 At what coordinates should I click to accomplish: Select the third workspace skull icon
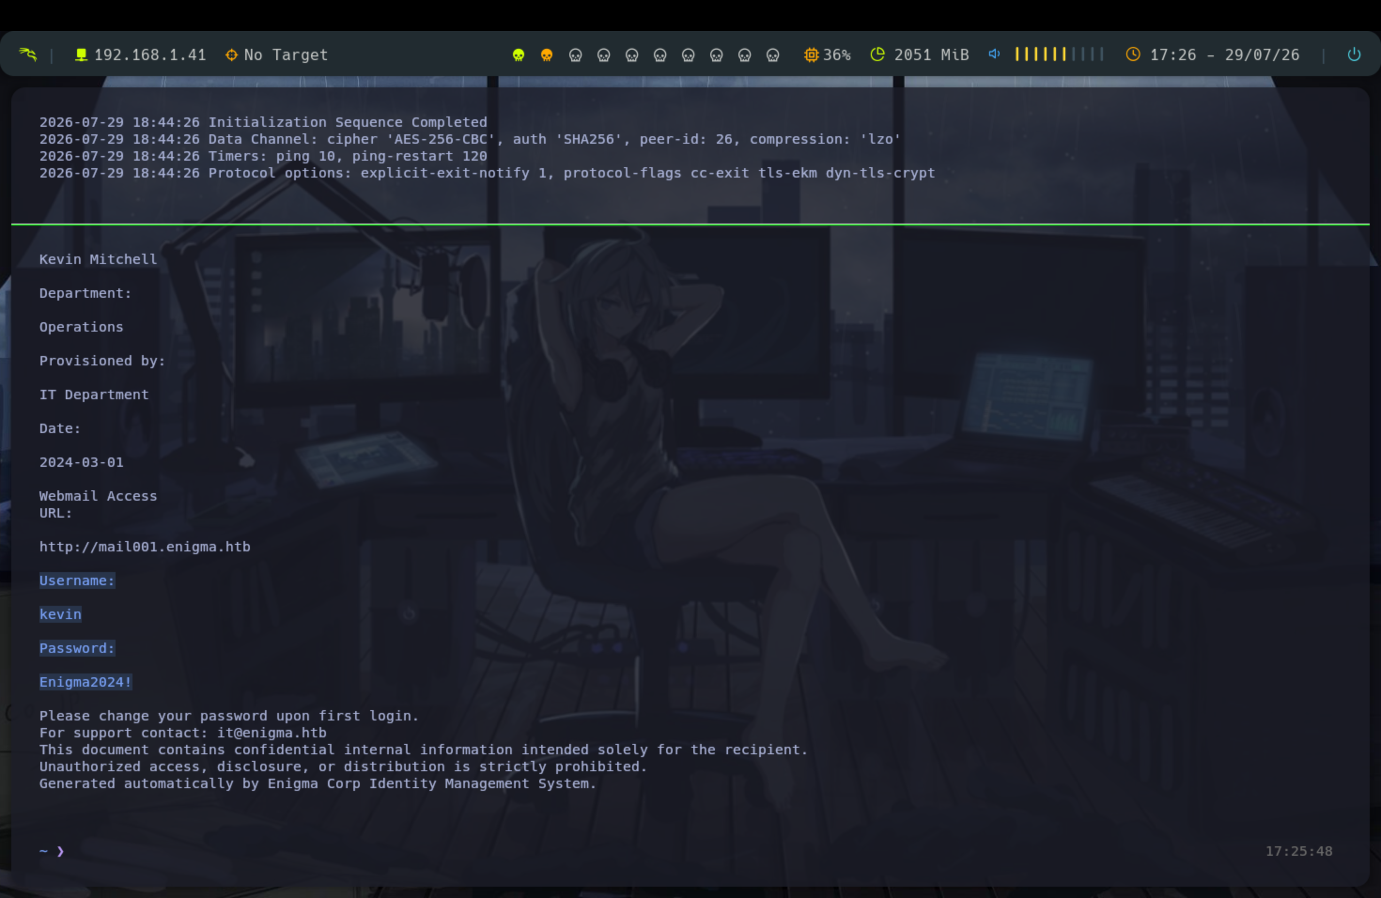pos(575,55)
